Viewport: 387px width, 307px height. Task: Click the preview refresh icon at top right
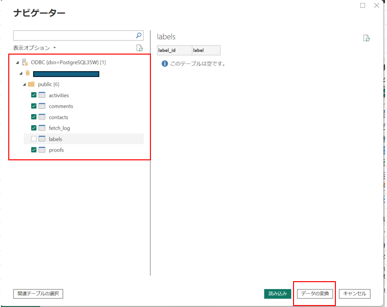pos(367,38)
